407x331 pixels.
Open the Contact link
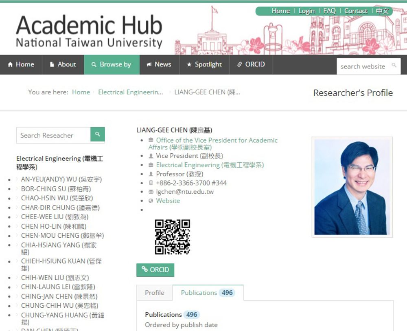point(356,11)
